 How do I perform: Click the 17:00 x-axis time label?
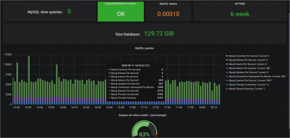132,107
